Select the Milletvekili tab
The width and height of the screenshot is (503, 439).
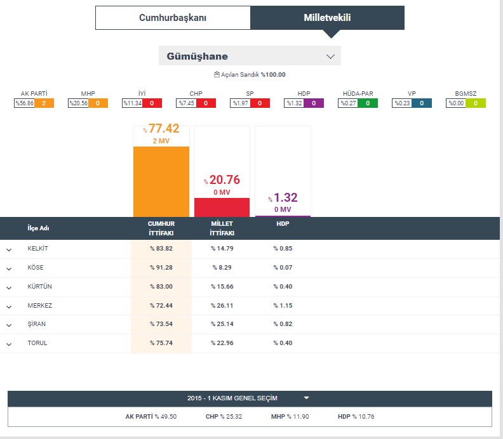coord(327,18)
